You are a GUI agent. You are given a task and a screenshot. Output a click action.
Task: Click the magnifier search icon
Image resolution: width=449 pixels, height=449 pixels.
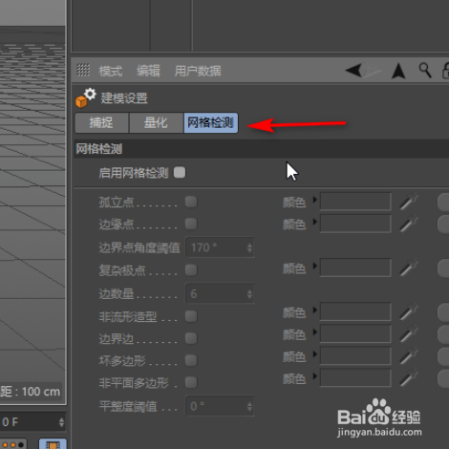425,70
